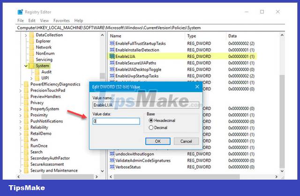300x196 pixels.
Task: Select the System key label
Action: [42, 66]
